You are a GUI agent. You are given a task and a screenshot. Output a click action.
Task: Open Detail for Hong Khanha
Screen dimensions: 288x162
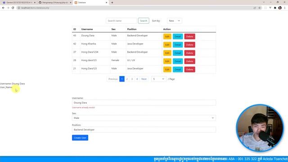click(178, 45)
